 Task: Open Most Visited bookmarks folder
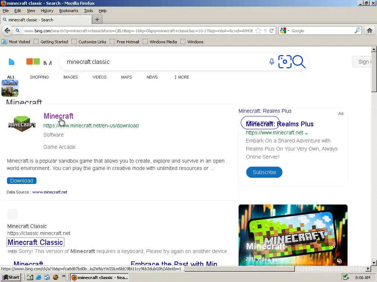tap(16, 42)
